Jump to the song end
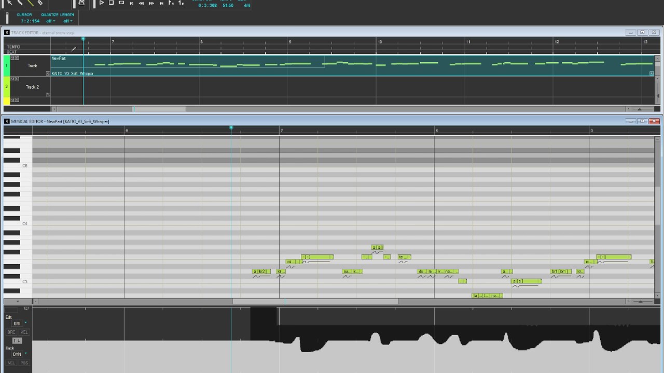The width and height of the screenshot is (664, 373). point(161,3)
